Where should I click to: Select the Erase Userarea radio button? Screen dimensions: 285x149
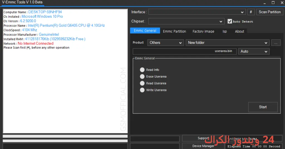[142, 76]
